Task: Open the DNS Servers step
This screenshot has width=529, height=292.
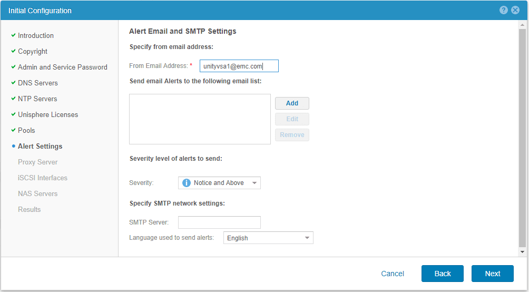Action: coord(38,83)
